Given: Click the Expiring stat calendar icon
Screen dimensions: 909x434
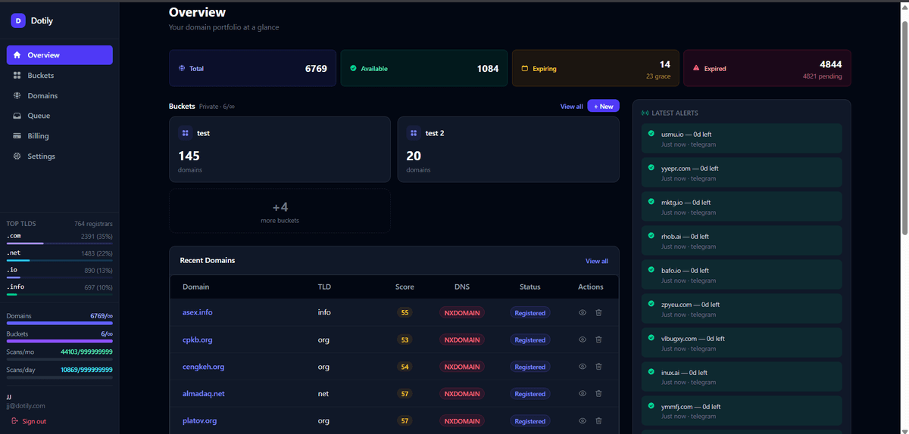Looking at the screenshot, I should [x=525, y=68].
